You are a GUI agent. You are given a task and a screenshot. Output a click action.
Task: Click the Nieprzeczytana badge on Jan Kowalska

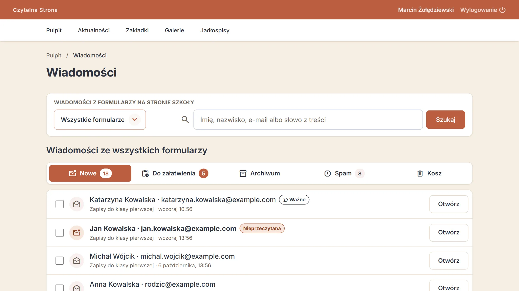click(x=262, y=228)
